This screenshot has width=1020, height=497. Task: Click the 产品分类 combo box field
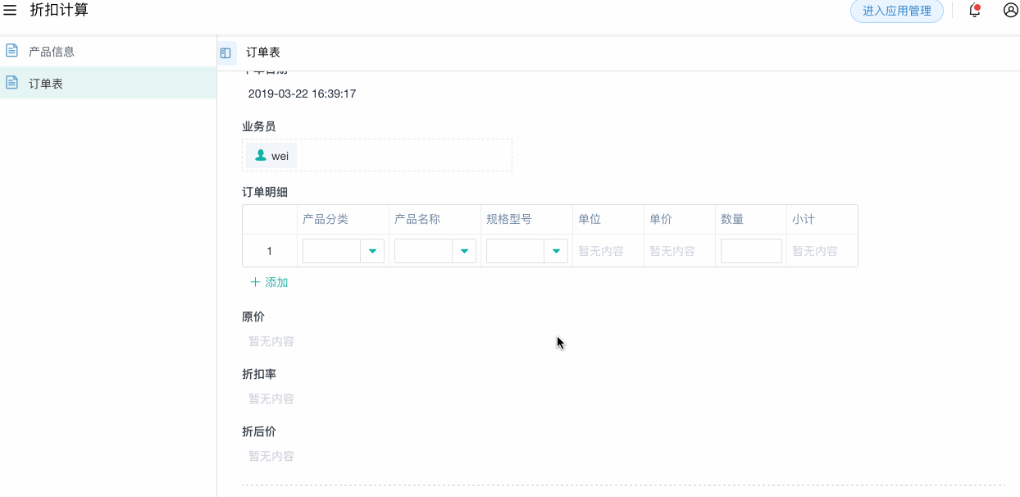(x=332, y=251)
